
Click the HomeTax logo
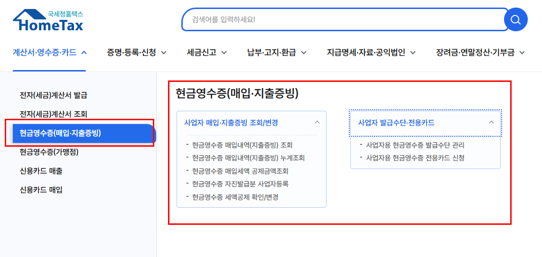coord(48,20)
